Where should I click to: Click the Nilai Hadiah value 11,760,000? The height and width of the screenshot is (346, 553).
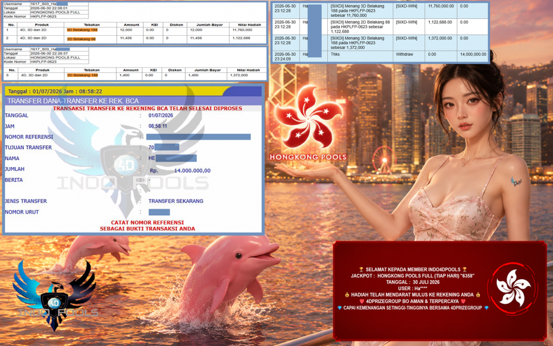[242, 30]
